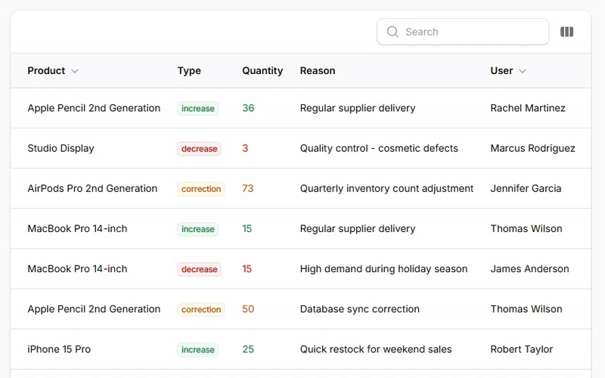
Task: Select increase badge in iPhone 15 Pro row
Action: tap(198, 349)
